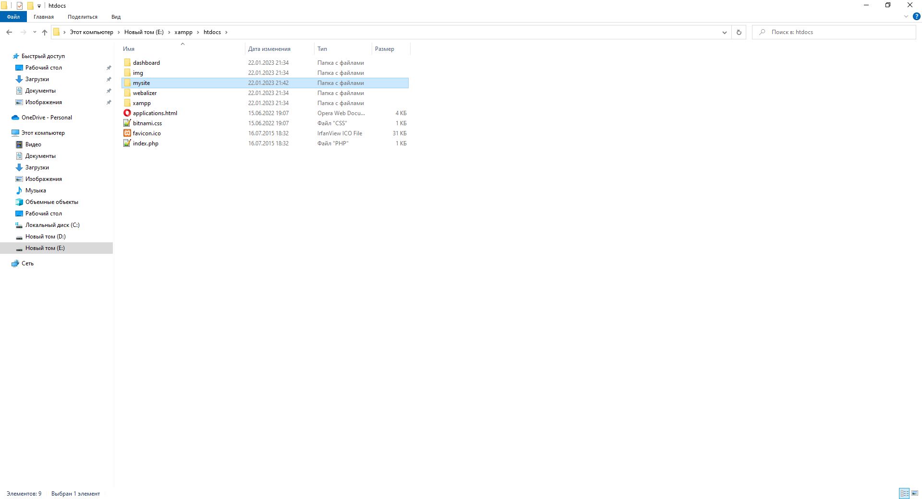This screenshot has width=922, height=499.
Task: Select the dashboard folder icon
Action: (x=127, y=63)
